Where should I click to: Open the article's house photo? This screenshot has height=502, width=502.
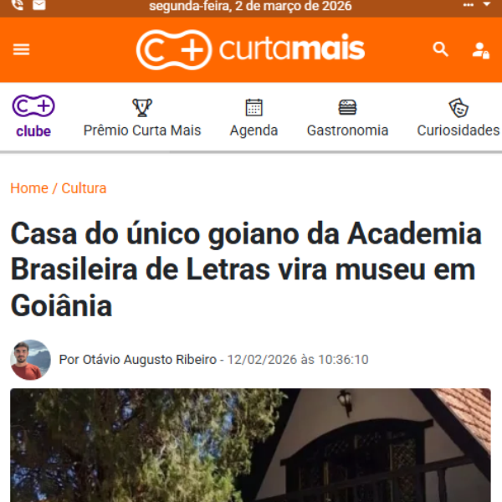(x=250, y=445)
